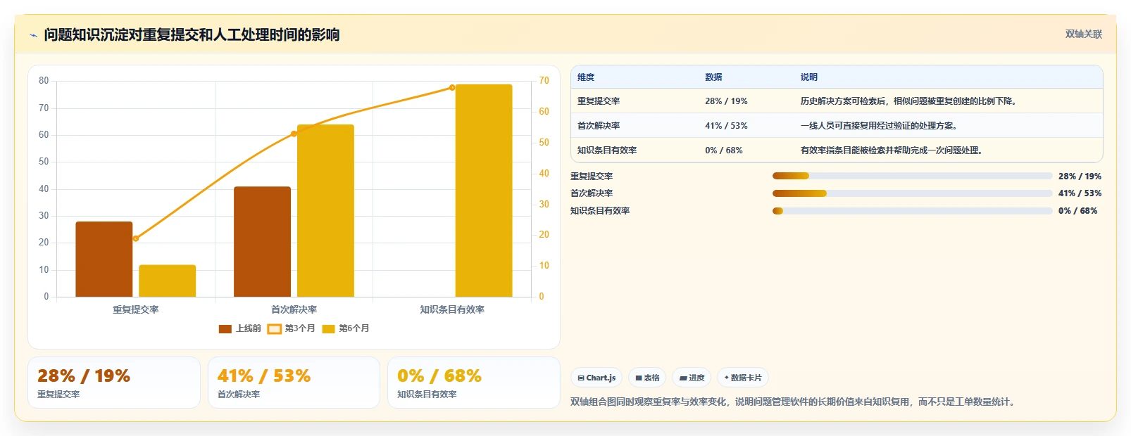Click the 0% / 68% value beside progress bar
Image resolution: width=1131 pixels, height=436 pixels.
click(1077, 211)
